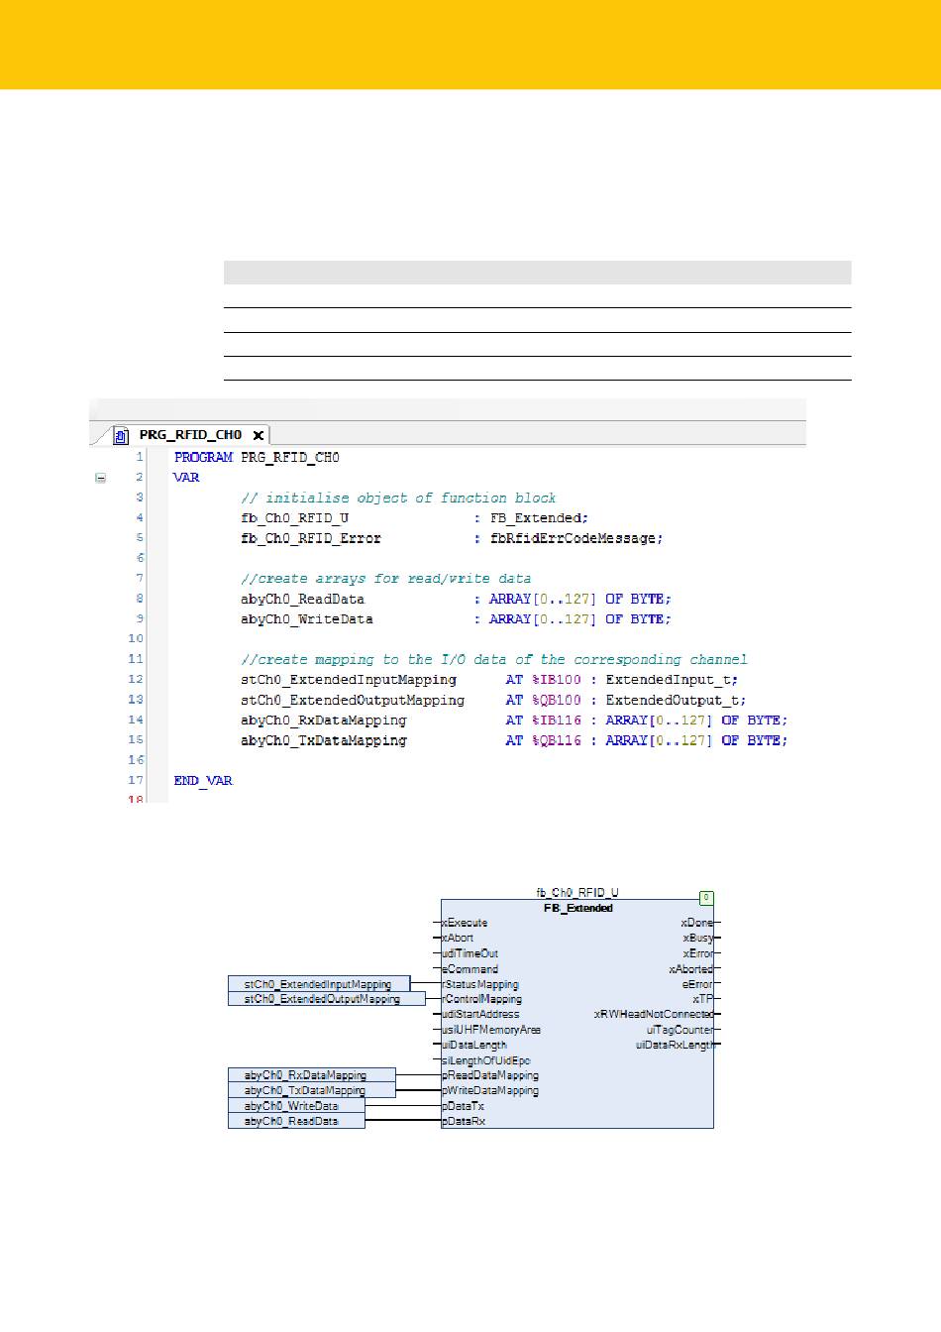Viewport: 941px width, 1332px height.
Task: Select the 'FB_Extended' block title in the diagram
Action: 578,908
